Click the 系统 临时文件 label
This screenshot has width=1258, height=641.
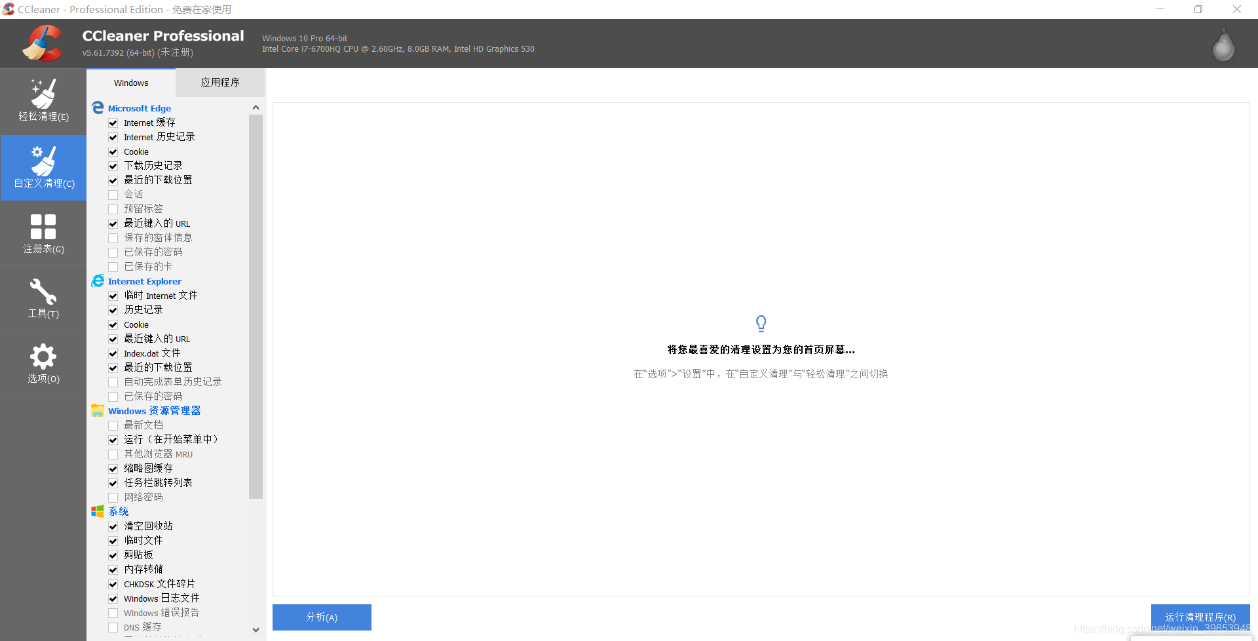143,541
